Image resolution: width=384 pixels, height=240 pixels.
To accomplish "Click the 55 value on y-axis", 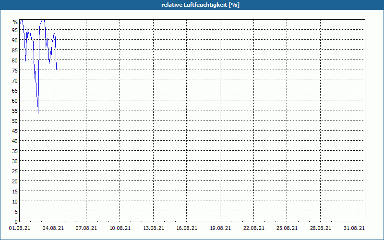I will coord(15,111).
